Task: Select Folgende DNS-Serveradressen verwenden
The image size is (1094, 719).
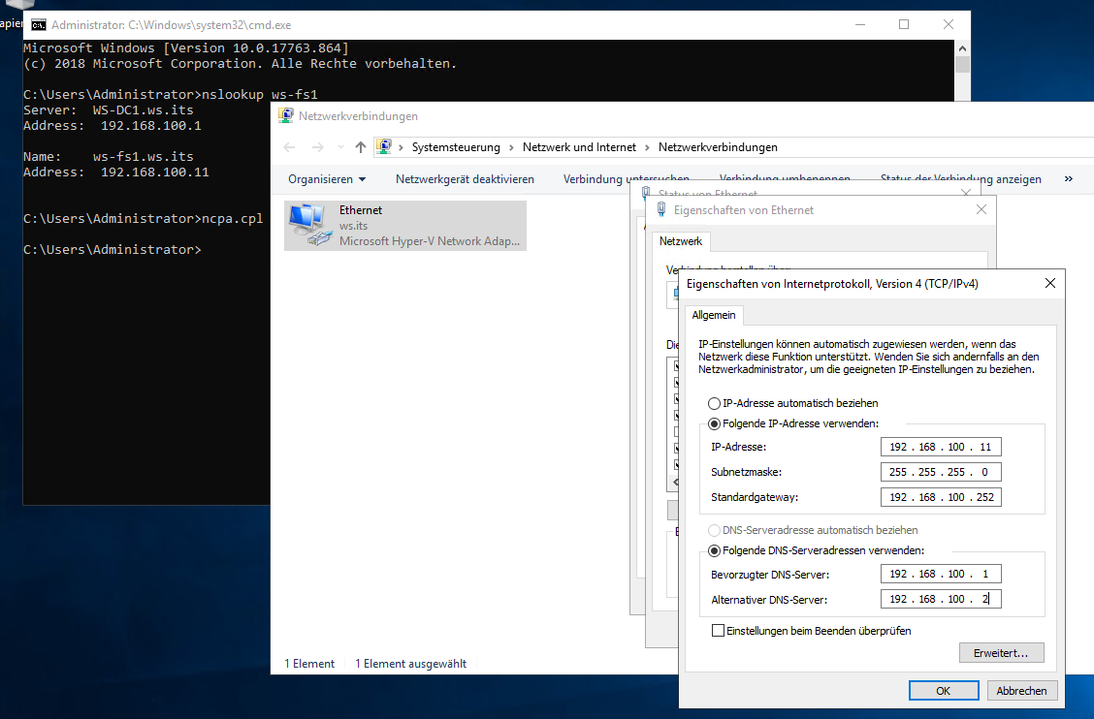Action: [714, 550]
